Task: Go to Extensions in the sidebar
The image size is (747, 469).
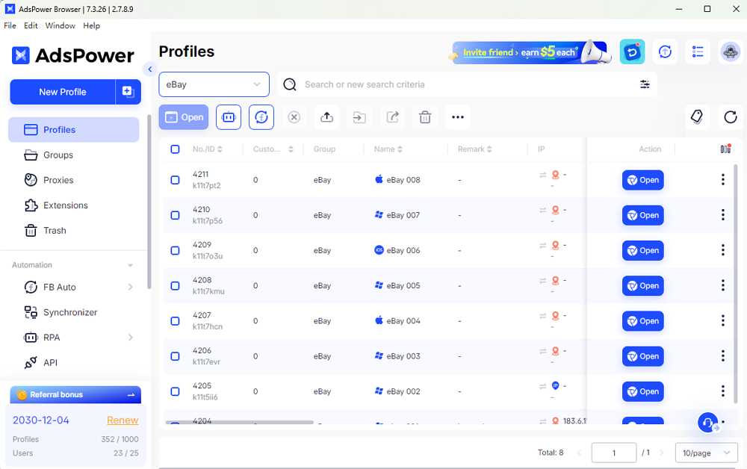Action: pos(74,205)
